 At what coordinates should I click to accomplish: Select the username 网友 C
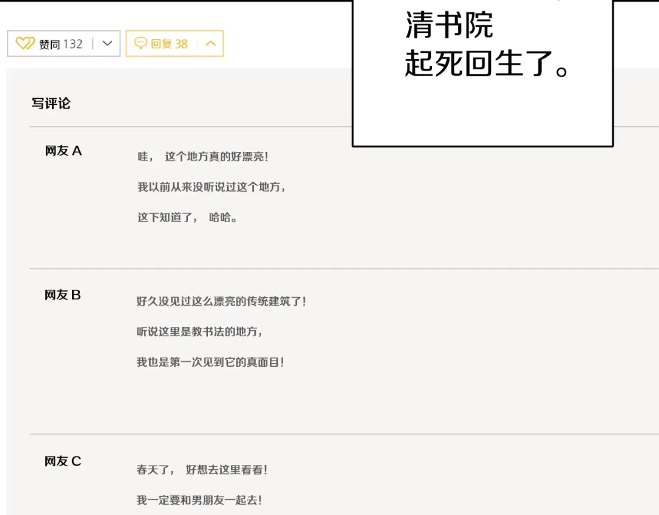click(63, 461)
